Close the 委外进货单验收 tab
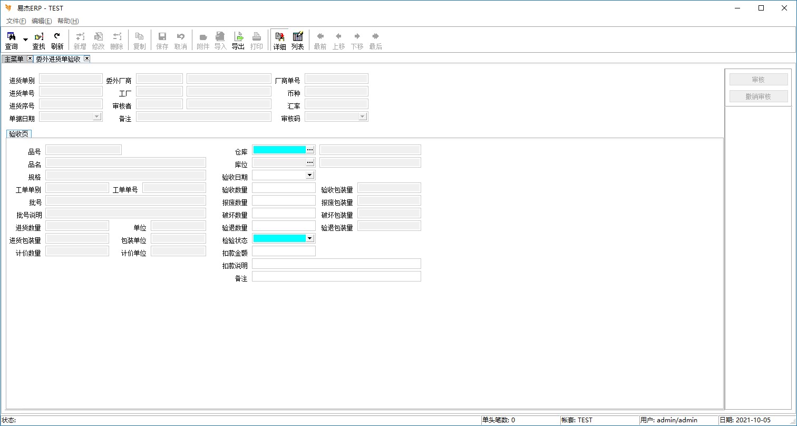The height and width of the screenshot is (426, 797). [x=87, y=59]
